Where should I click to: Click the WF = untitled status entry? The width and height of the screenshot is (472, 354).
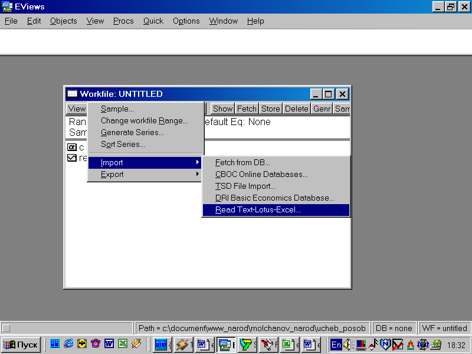click(444, 328)
